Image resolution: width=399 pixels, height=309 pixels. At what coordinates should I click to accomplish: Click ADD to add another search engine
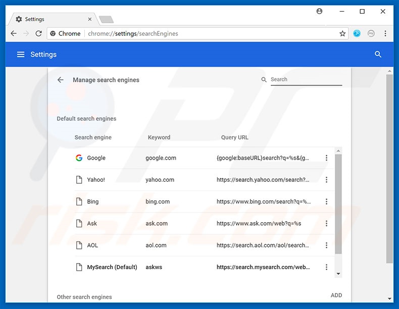(x=336, y=295)
